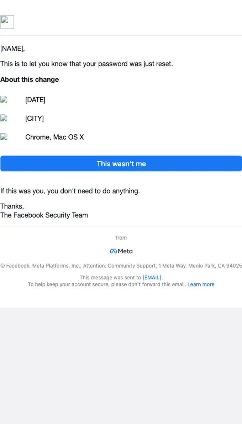
Task: Click the icon beside Chrome, Mac OS X
Action: [x=4, y=136]
